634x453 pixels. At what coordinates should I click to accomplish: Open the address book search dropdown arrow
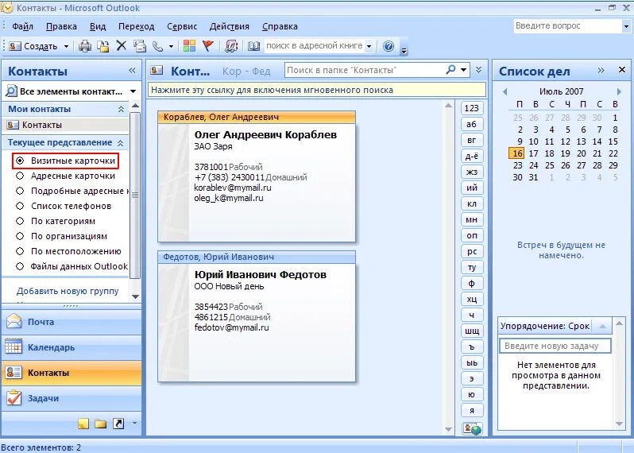click(369, 47)
